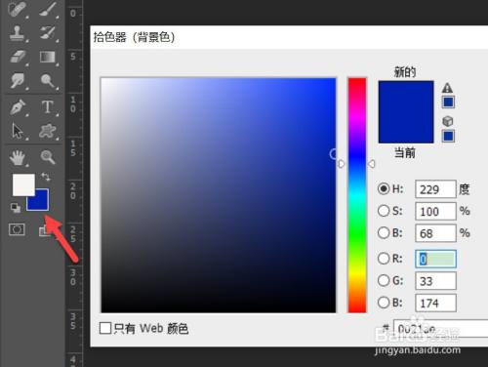Click the hex color code field

(x=441, y=329)
